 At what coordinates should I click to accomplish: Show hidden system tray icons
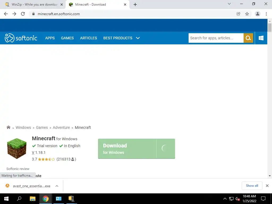(x=225, y=199)
